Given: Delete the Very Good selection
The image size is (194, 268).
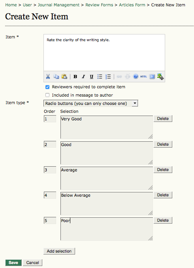Looking at the screenshot, I should (x=163, y=119).
